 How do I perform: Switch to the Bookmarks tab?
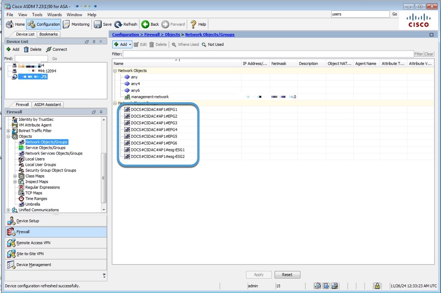48,34
